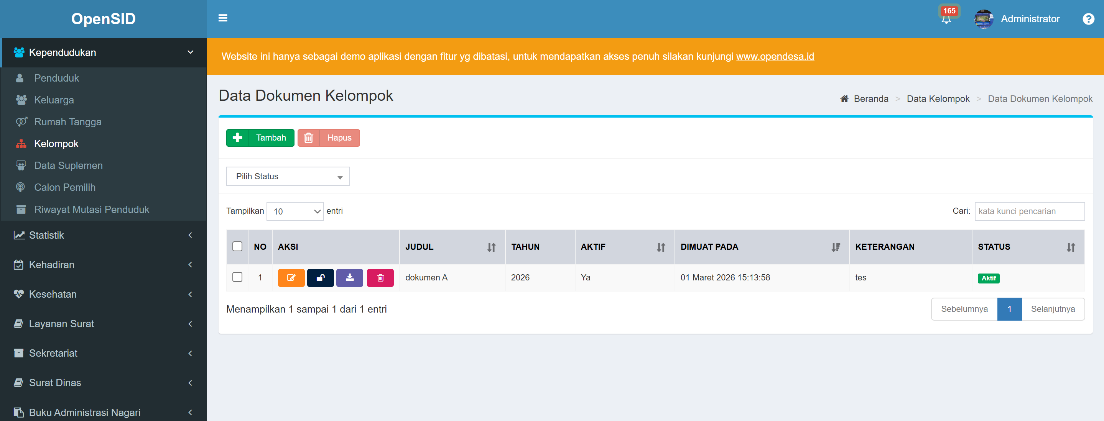The image size is (1104, 421).
Task: Select Penduduk from the sidebar
Action: tap(56, 78)
